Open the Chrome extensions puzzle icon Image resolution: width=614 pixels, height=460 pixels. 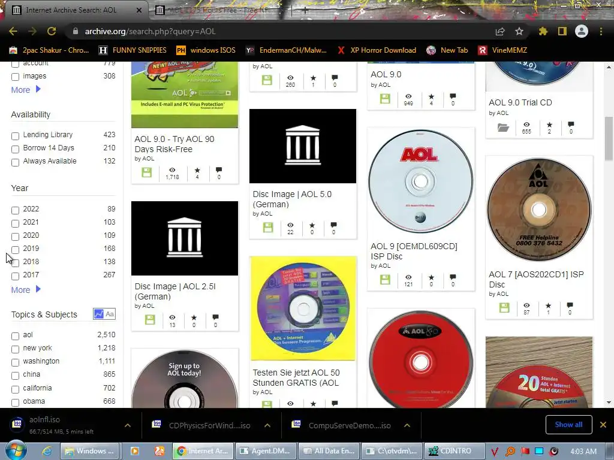tap(543, 31)
